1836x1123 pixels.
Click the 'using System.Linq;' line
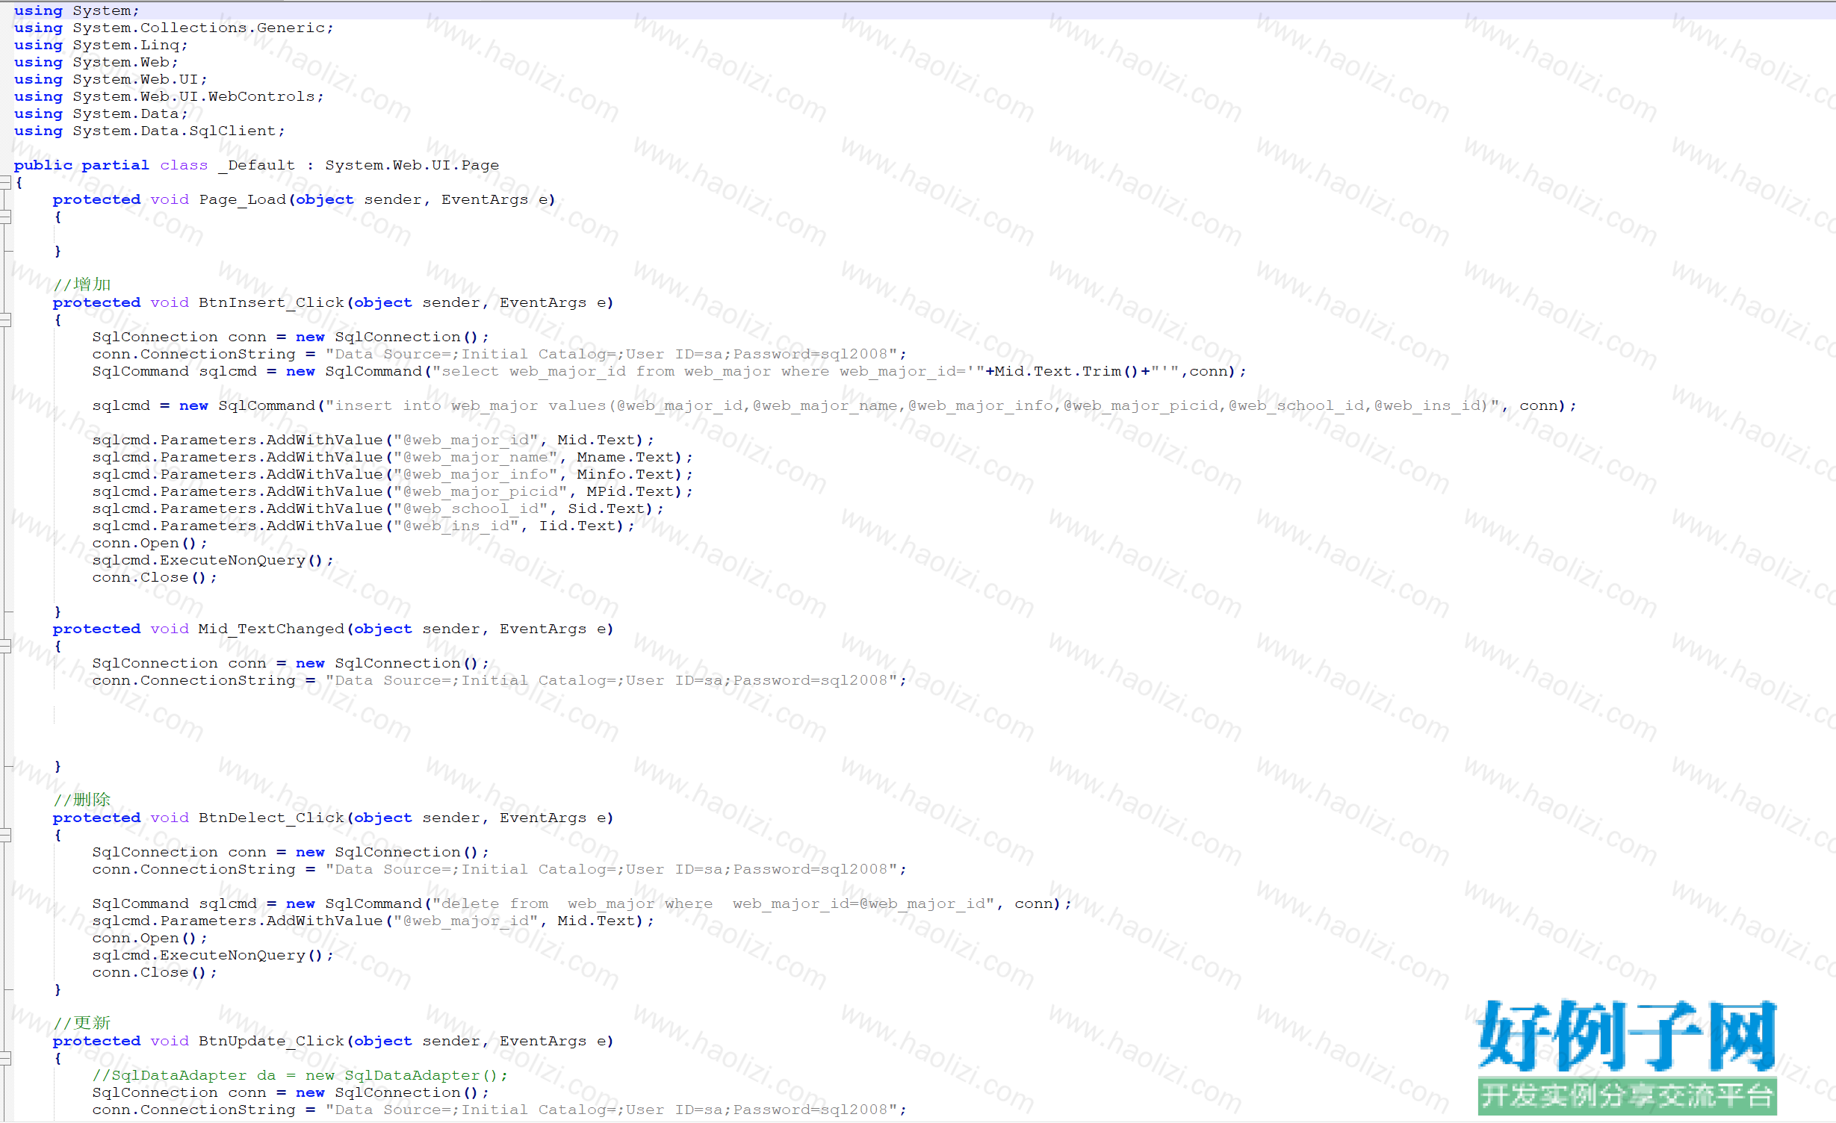[101, 45]
